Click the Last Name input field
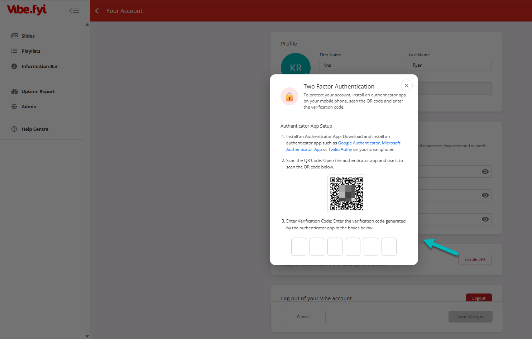 pos(450,65)
